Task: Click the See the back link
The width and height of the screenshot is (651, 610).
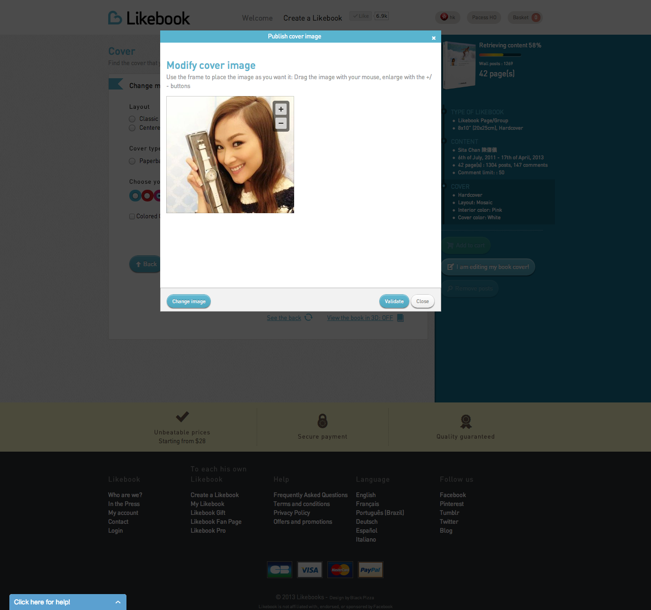Action: (x=284, y=318)
